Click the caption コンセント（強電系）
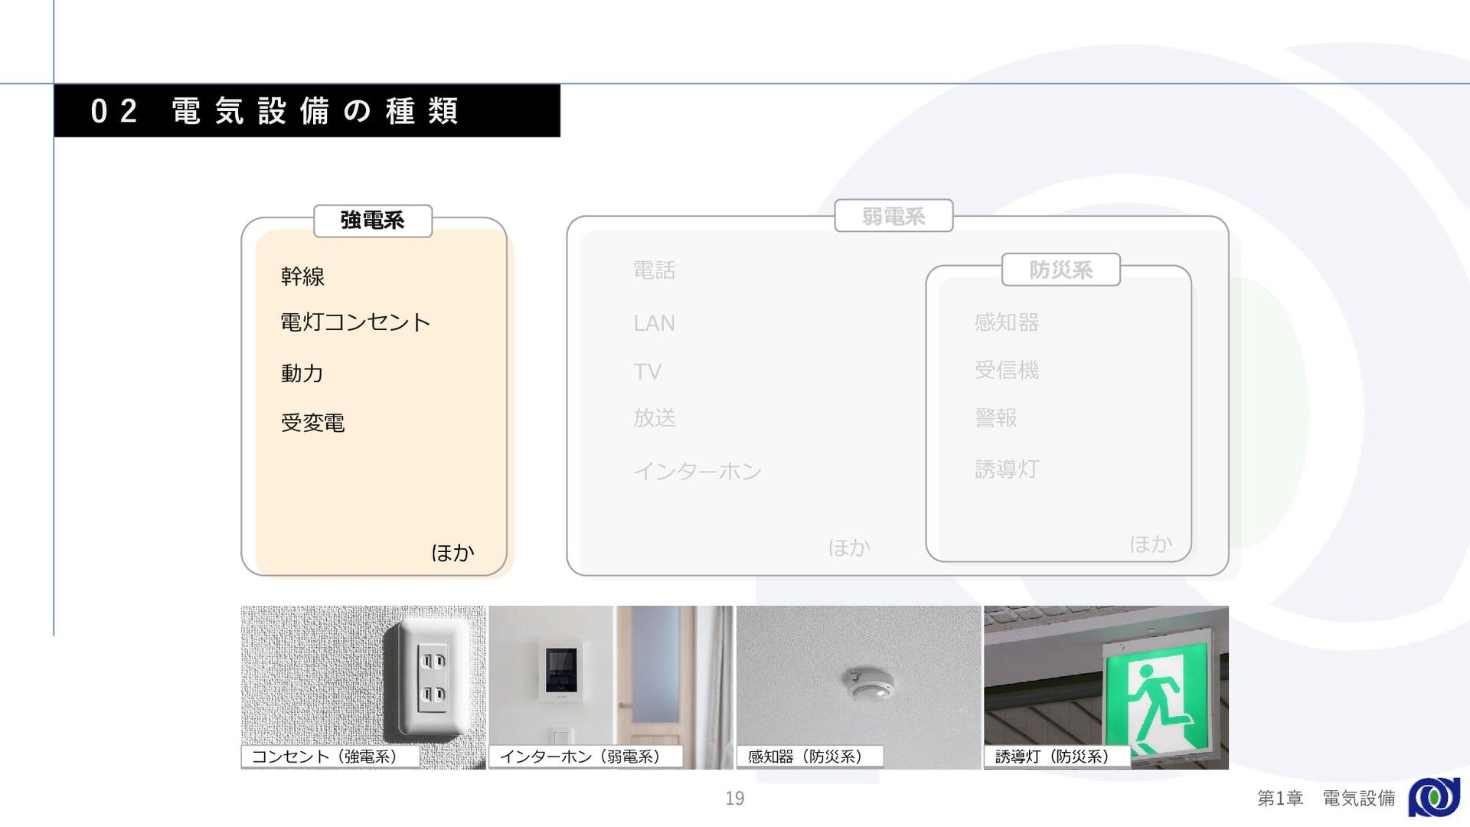This screenshot has width=1470, height=827. coord(330,757)
